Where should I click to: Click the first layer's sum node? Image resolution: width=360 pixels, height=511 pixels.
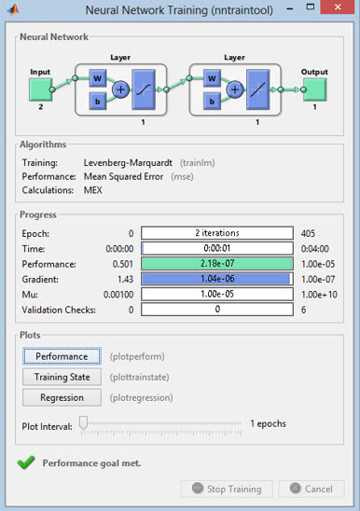pos(120,90)
